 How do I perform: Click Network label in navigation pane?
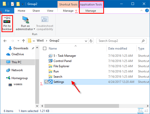point(17,70)
